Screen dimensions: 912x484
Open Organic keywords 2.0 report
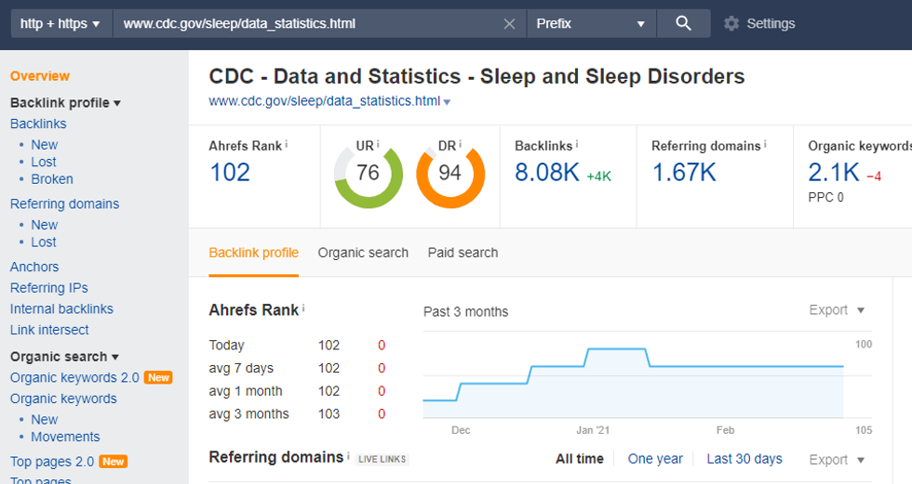[x=74, y=378]
